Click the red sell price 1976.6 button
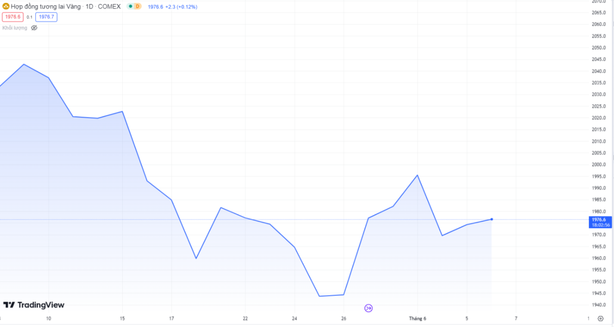Viewport: 614px width, 327px height. tap(13, 17)
